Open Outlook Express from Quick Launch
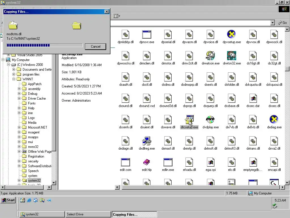Viewport: 290px width, 218px height. [x=35, y=200]
